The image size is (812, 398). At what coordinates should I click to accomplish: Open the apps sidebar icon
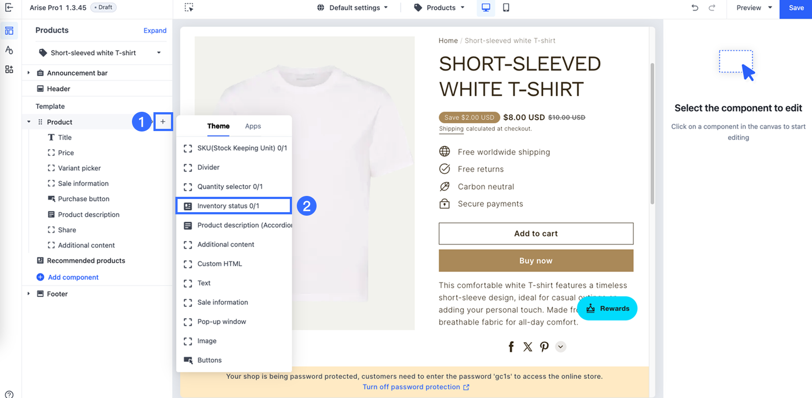coord(9,69)
